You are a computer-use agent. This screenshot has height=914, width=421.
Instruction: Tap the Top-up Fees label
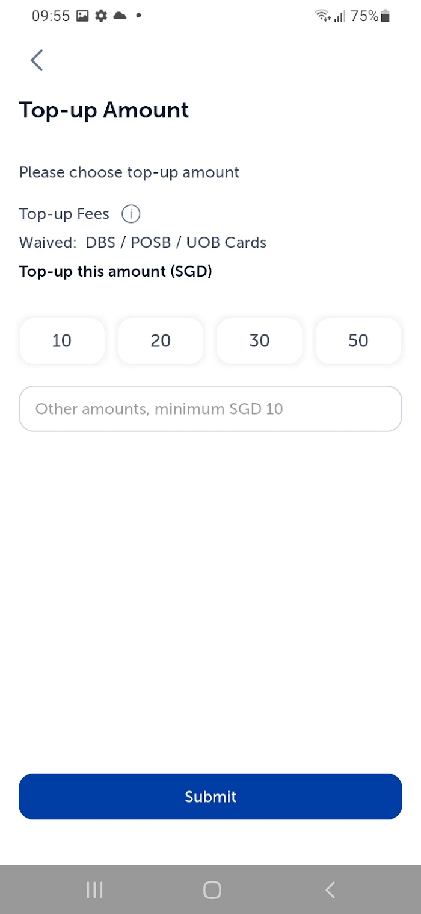click(x=64, y=214)
